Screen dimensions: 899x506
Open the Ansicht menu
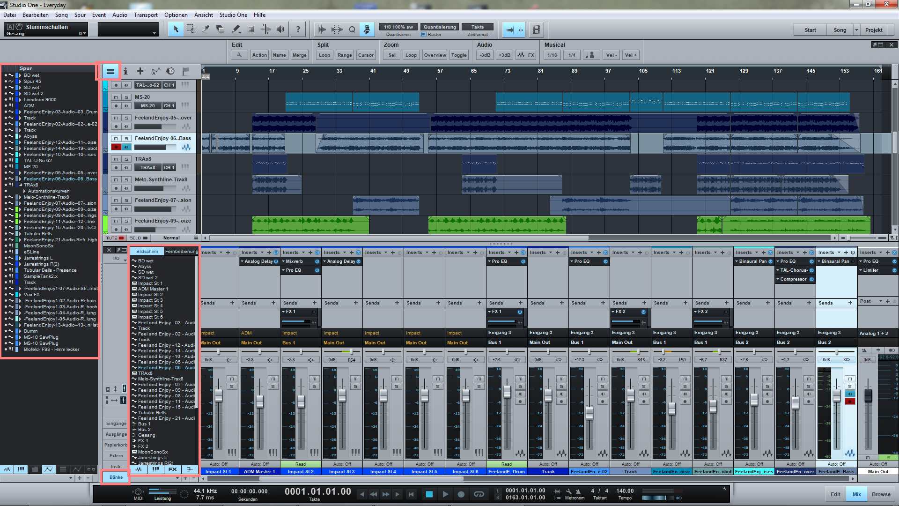pyautogui.click(x=203, y=15)
